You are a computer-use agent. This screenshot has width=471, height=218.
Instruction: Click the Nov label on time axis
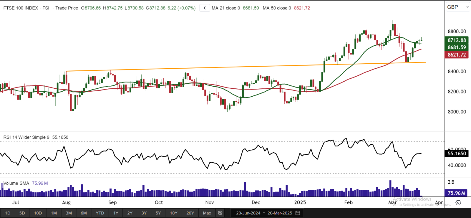click(210, 202)
